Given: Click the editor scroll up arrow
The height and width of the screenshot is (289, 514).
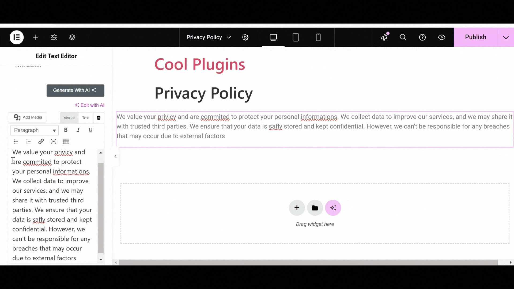Looking at the screenshot, I should pos(101,153).
